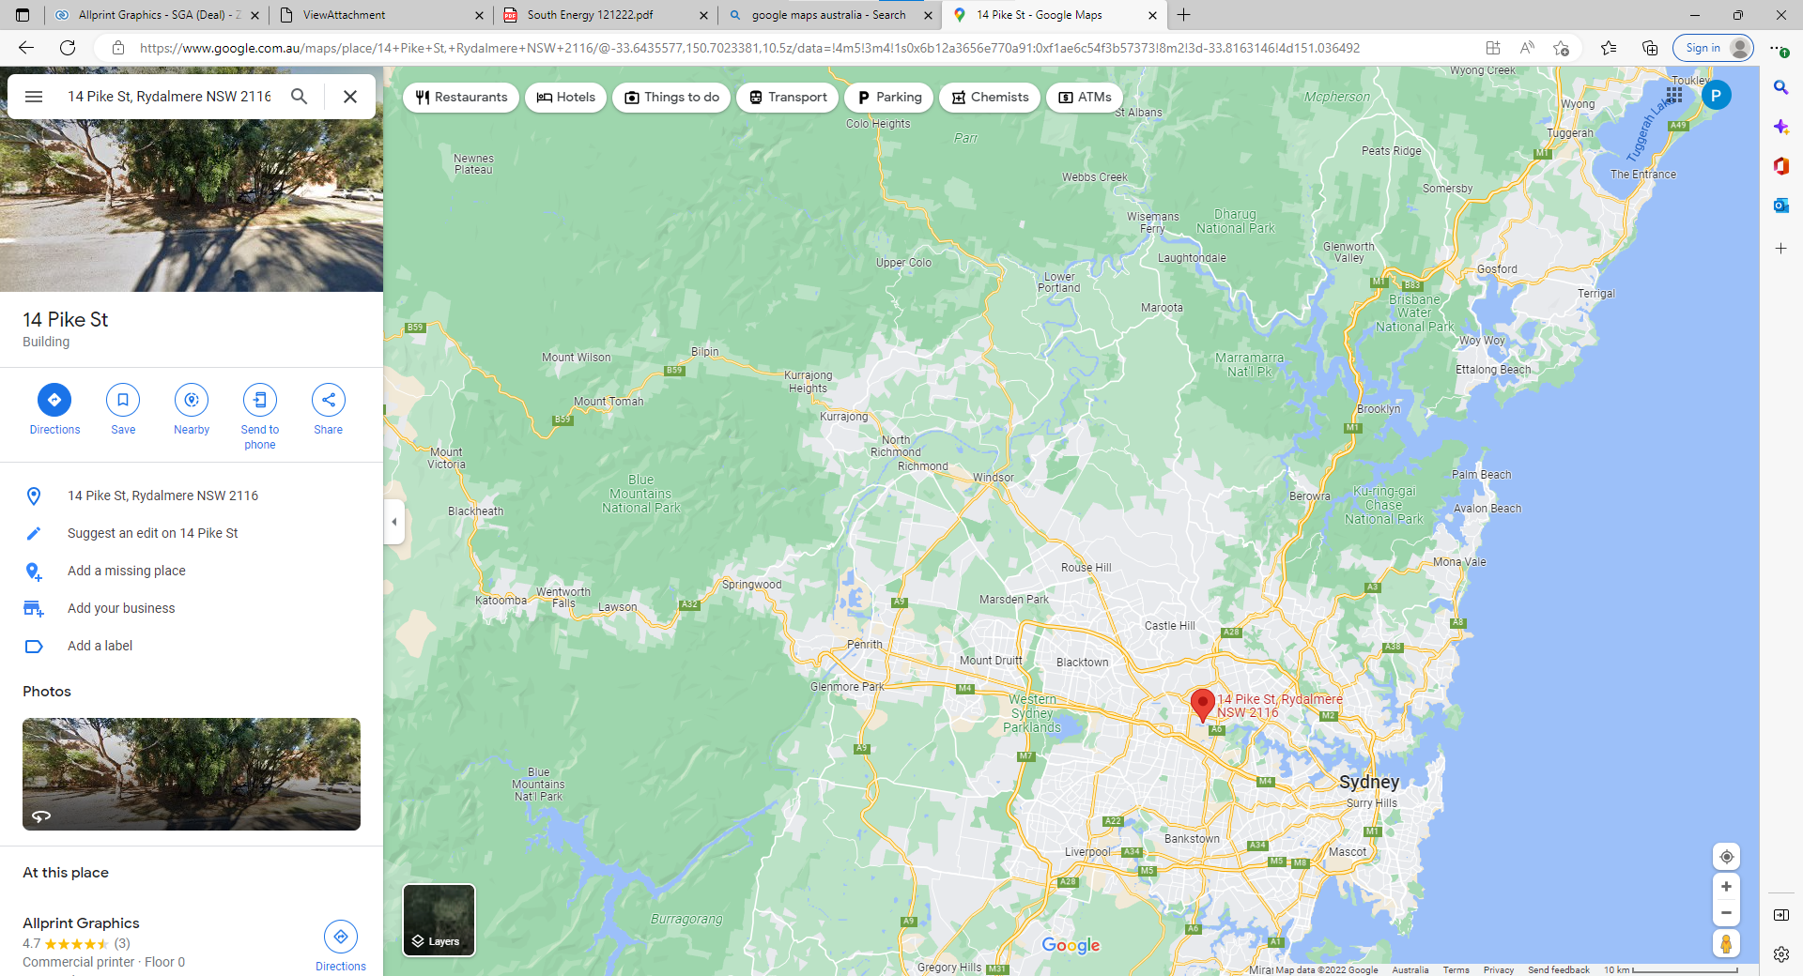Collapse the side panel arrow
This screenshot has height=976, width=1803.
(394, 522)
